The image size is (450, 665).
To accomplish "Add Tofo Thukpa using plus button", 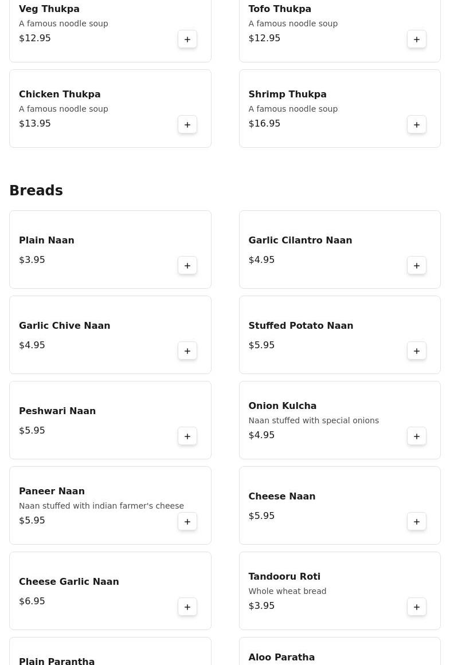I will click(x=417, y=40).
